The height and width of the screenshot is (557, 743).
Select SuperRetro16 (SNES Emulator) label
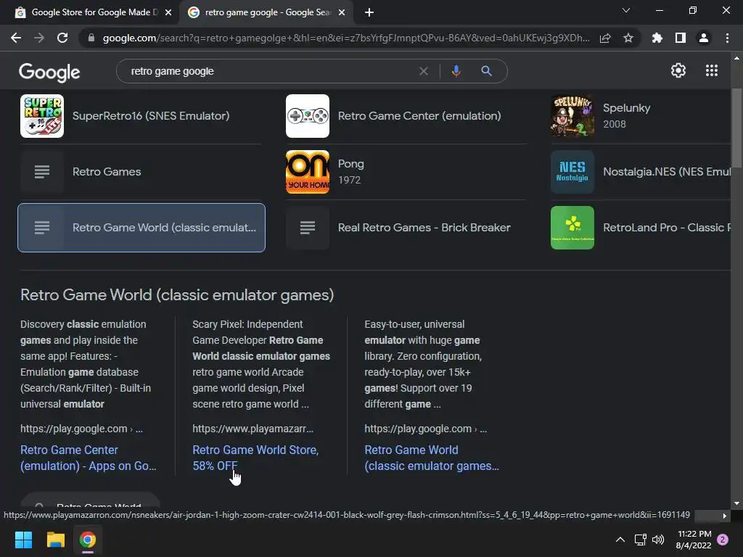[x=151, y=116]
